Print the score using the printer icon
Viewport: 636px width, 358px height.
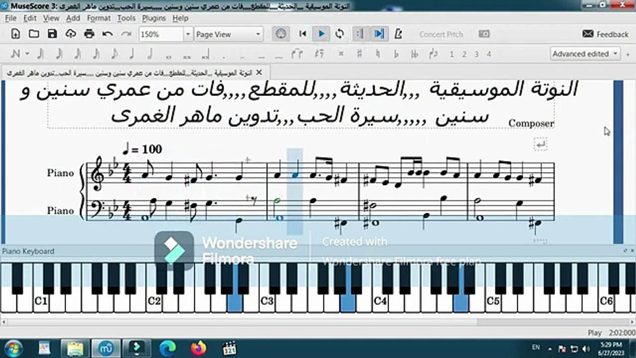(89, 34)
